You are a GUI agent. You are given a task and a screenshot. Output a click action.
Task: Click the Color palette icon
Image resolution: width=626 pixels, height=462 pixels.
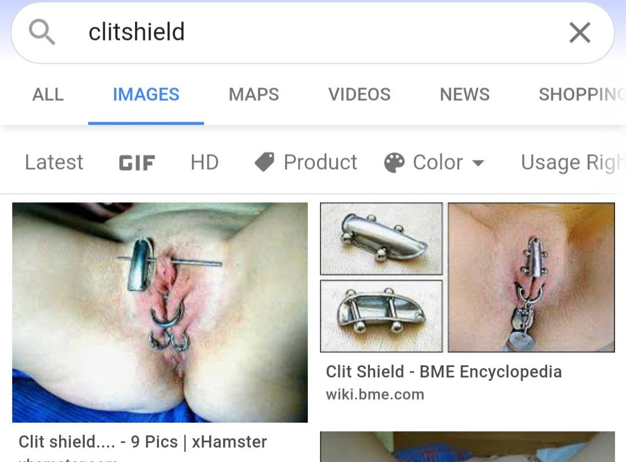point(395,163)
